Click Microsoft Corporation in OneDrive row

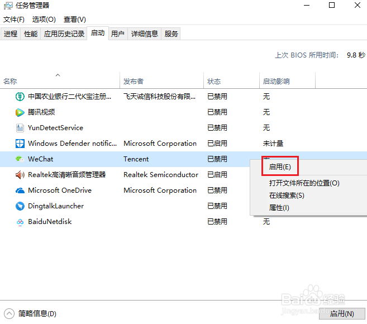click(x=160, y=190)
